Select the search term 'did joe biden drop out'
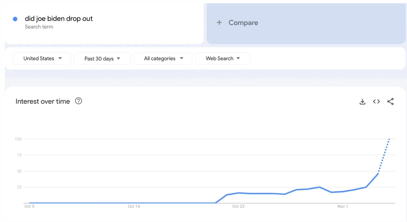The height and width of the screenshot is (222, 407). point(58,19)
